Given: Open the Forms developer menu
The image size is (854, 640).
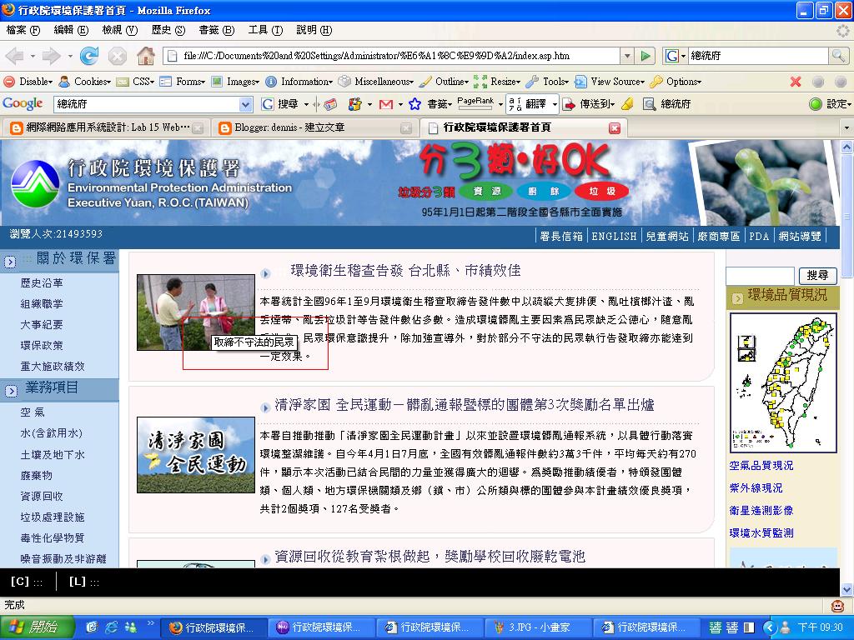Looking at the screenshot, I should point(183,82).
